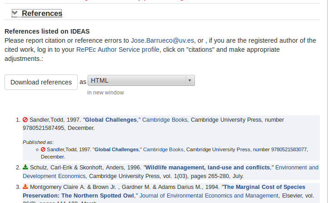Click the "in new window" label text
Screen dimensions: 328x203
coord(105,93)
